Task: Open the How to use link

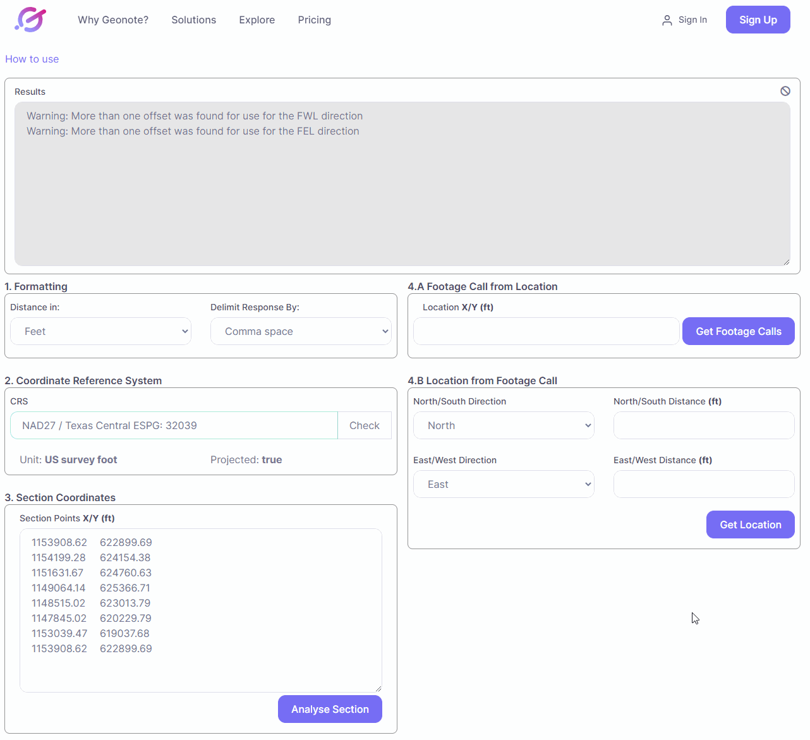Action: pos(32,59)
